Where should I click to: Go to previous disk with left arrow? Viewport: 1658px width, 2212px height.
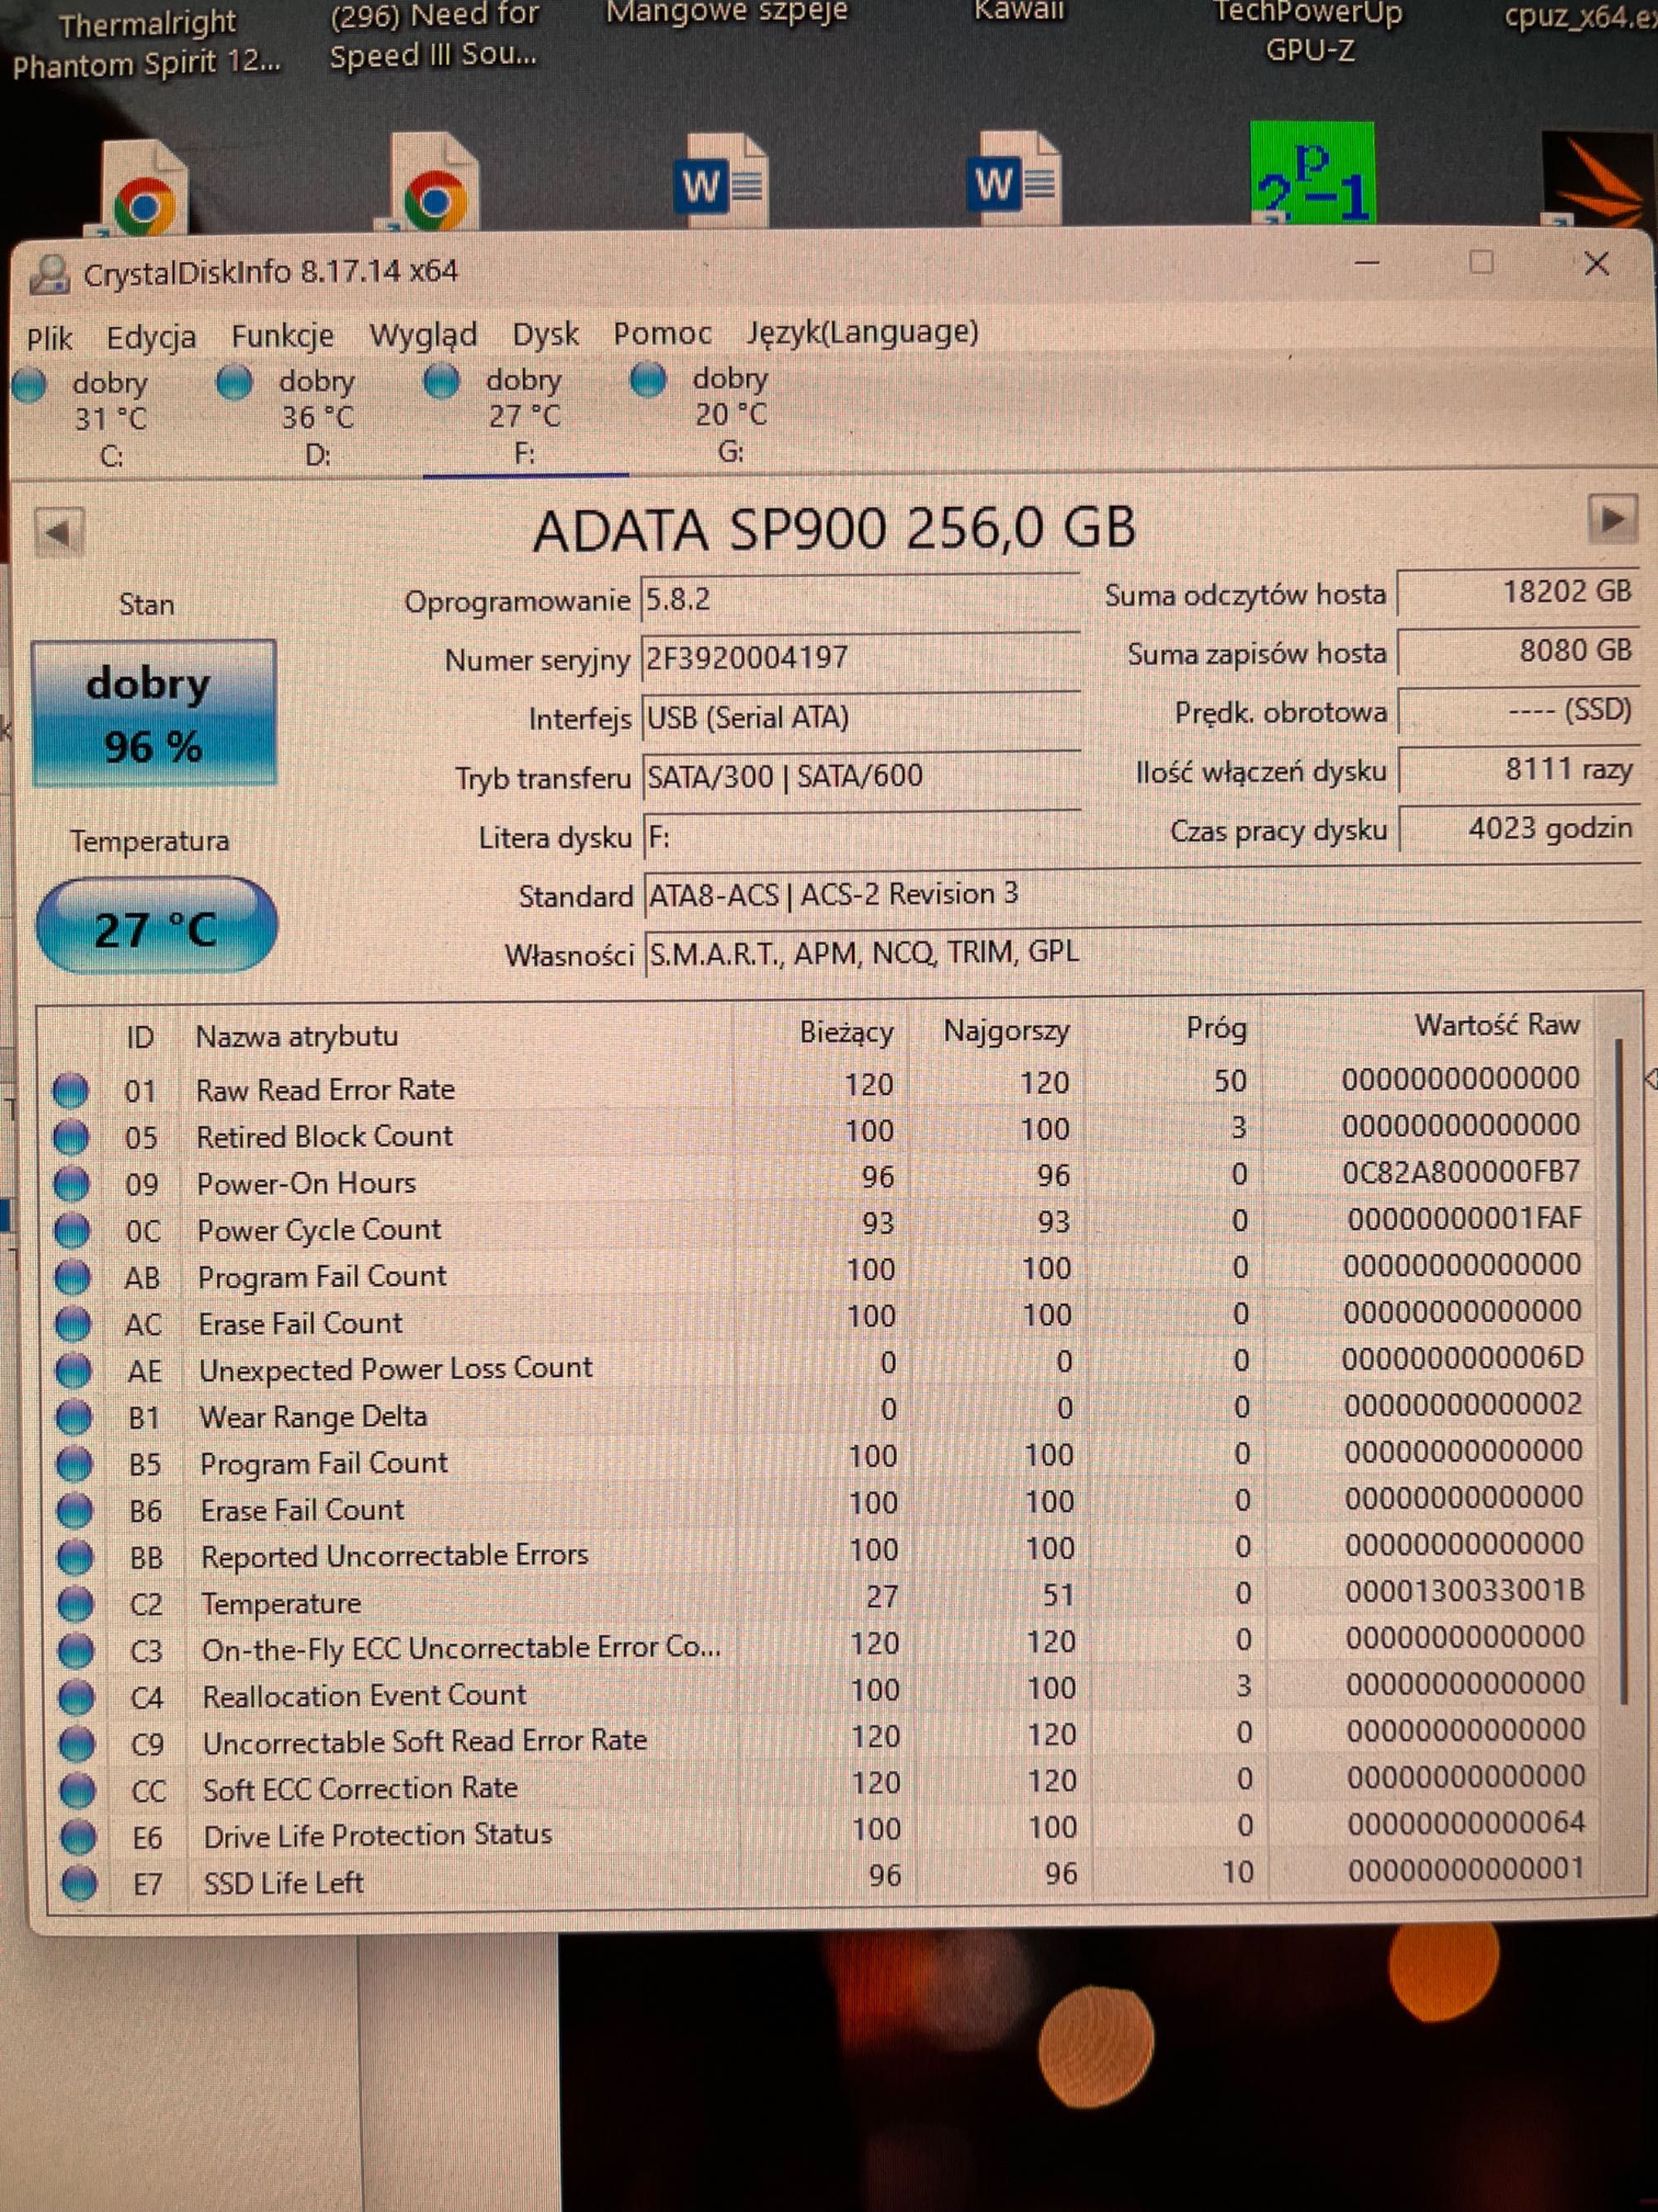click(x=58, y=532)
